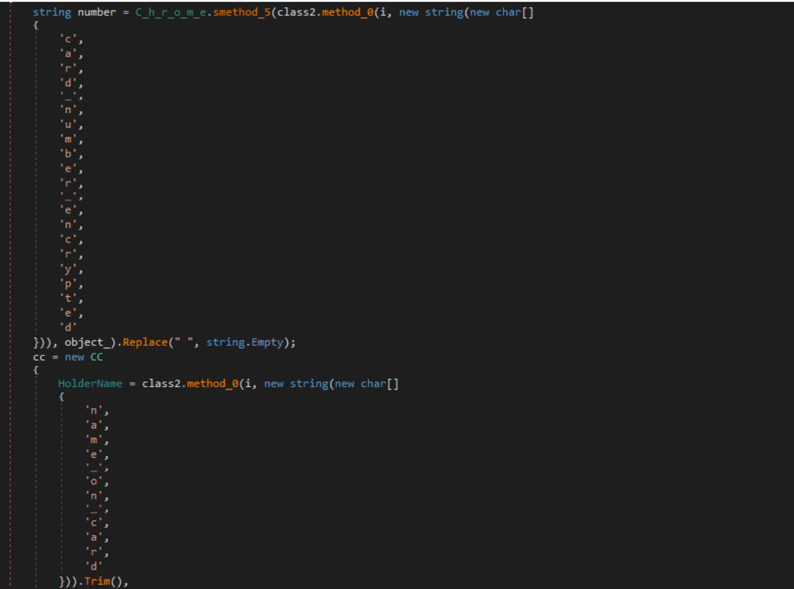Click class2 on the HolderName line
Image resolution: width=794 pixels, height=589 pixels.
pos(161,384)
